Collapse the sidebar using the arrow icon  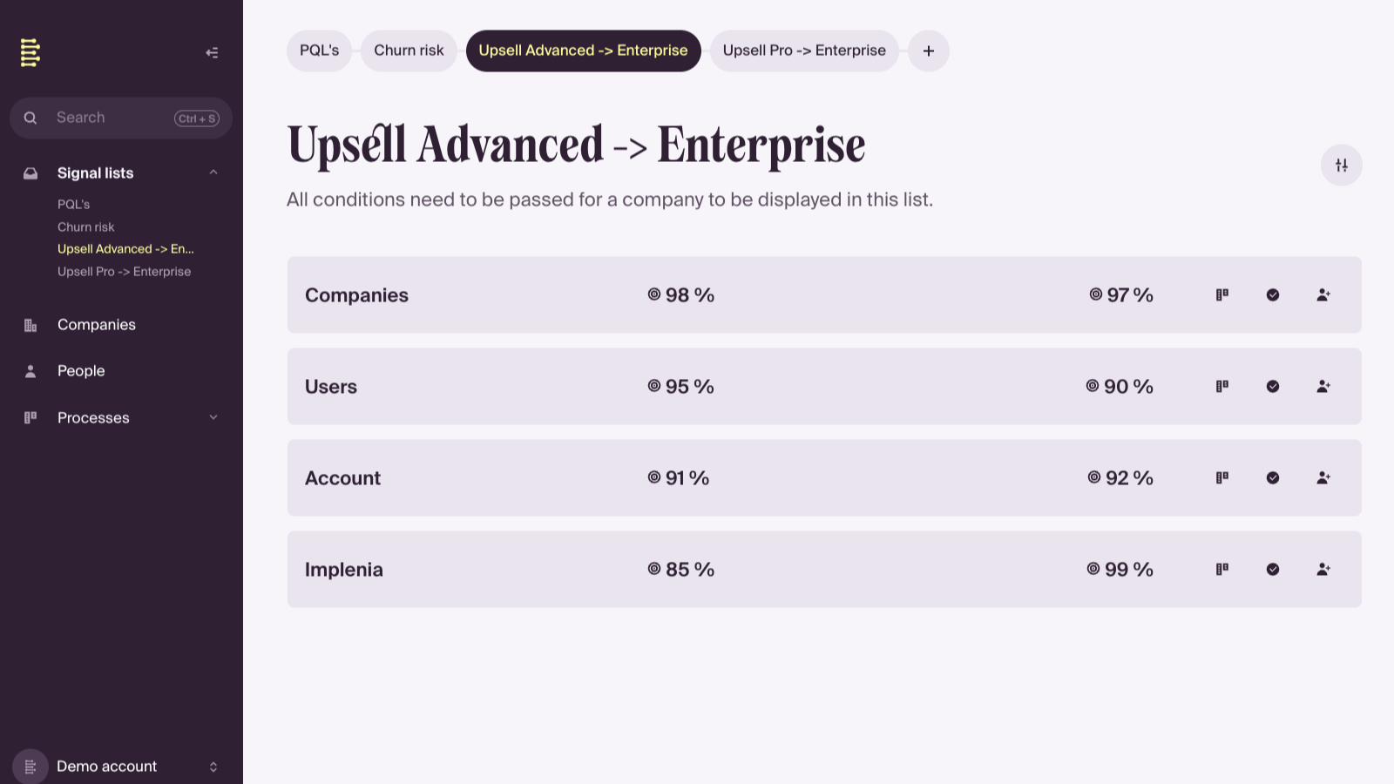[x=212, y=53]
